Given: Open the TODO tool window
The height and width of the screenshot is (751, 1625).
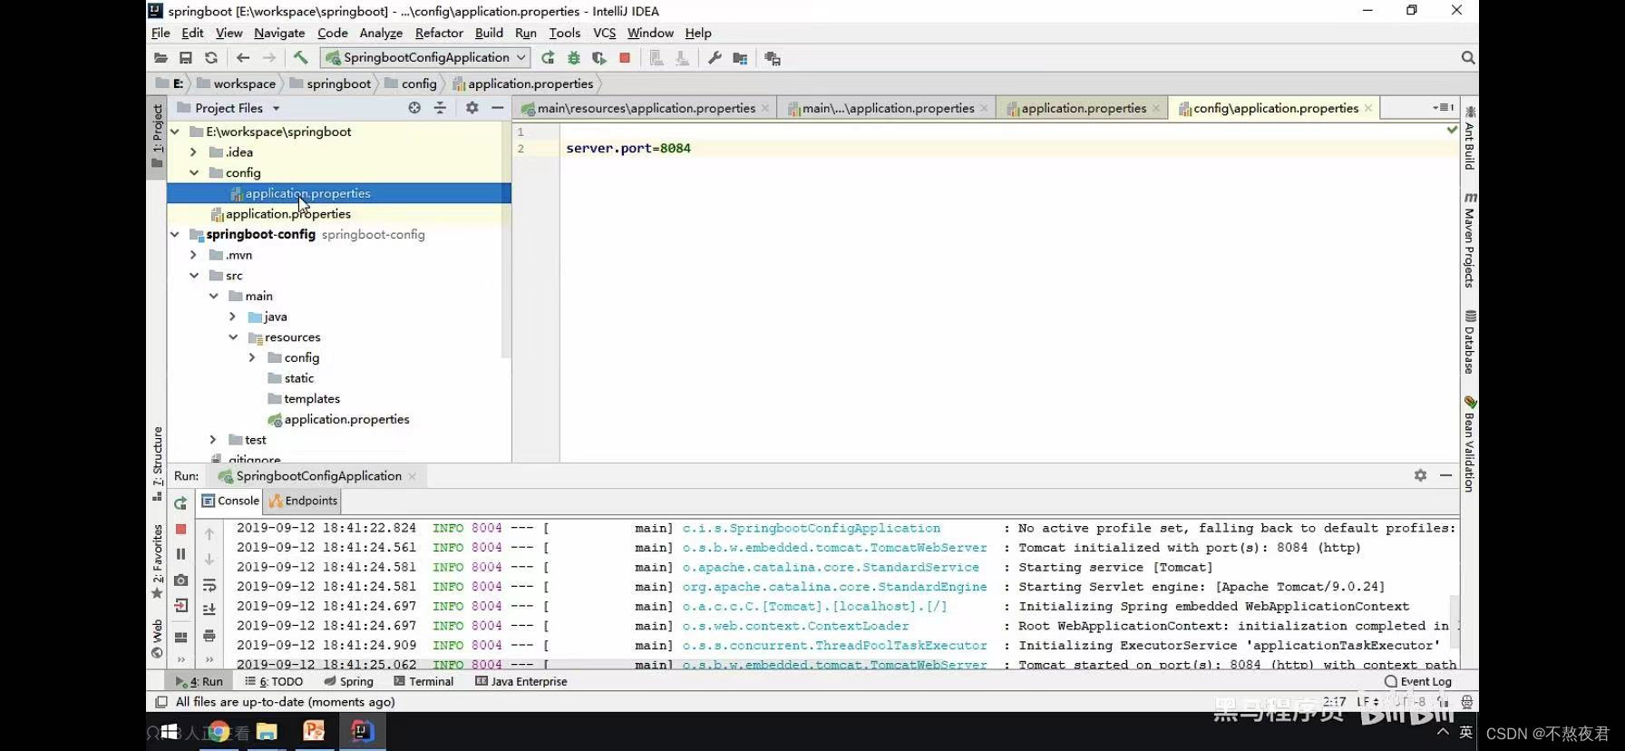Looking at the screenshot, I should click(274, 681).
